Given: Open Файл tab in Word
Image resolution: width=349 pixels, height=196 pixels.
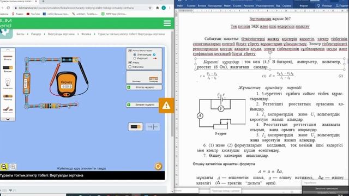Looking at the screenshot, I should [x=180, y=6].
